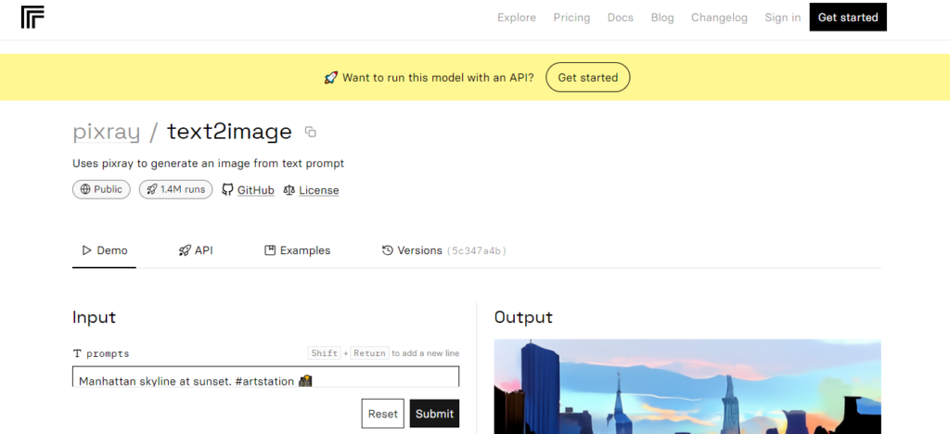Click the generated skyline output image
Screen dimensions: 950x434
(x=687, y=387)
